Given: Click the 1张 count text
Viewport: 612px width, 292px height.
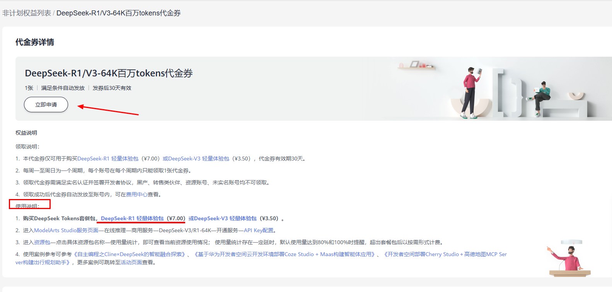Looking at the screenshot, I should [x=29, y=88].
